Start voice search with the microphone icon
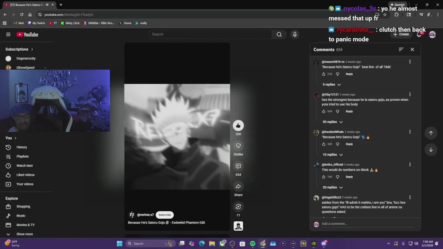 click(295, 34)
